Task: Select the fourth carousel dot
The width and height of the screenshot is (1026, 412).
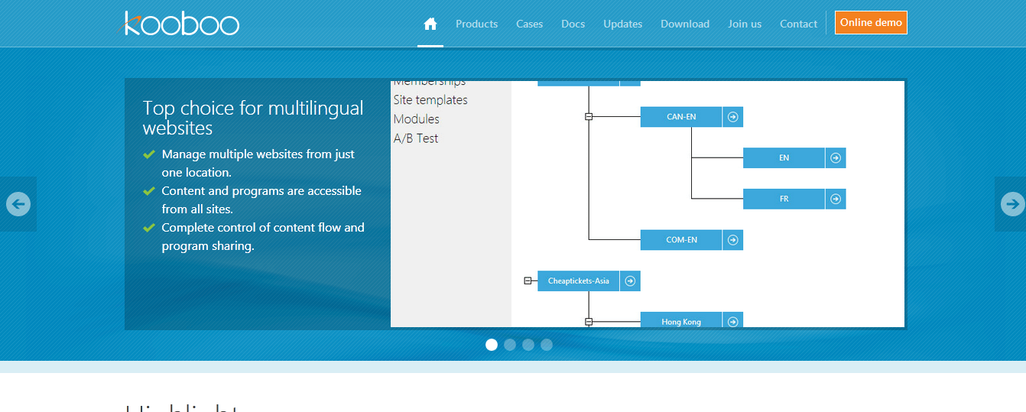Action: pyautogui.click(x=547, y=345)
